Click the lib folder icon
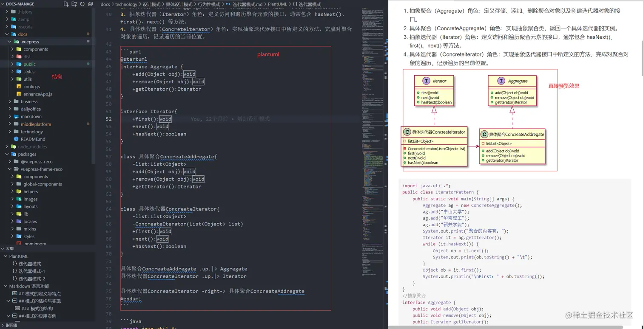 click(19, 214)
